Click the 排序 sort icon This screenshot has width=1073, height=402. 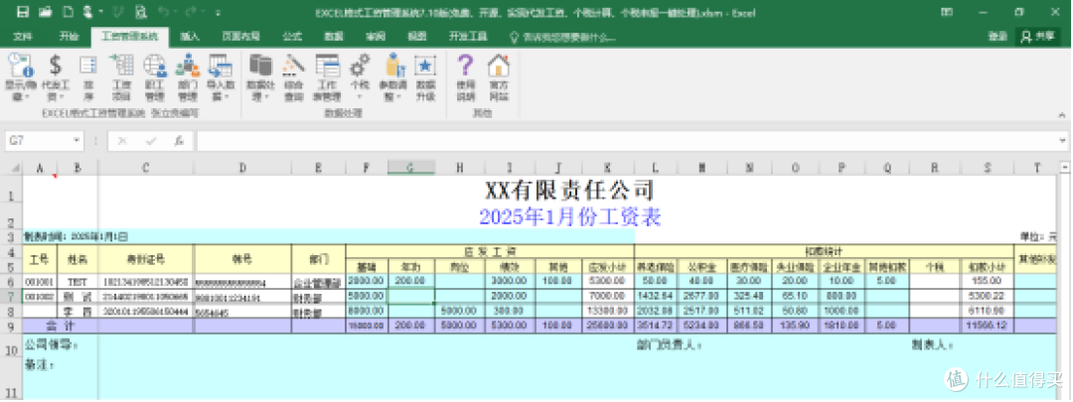click(x=88, y=78)
